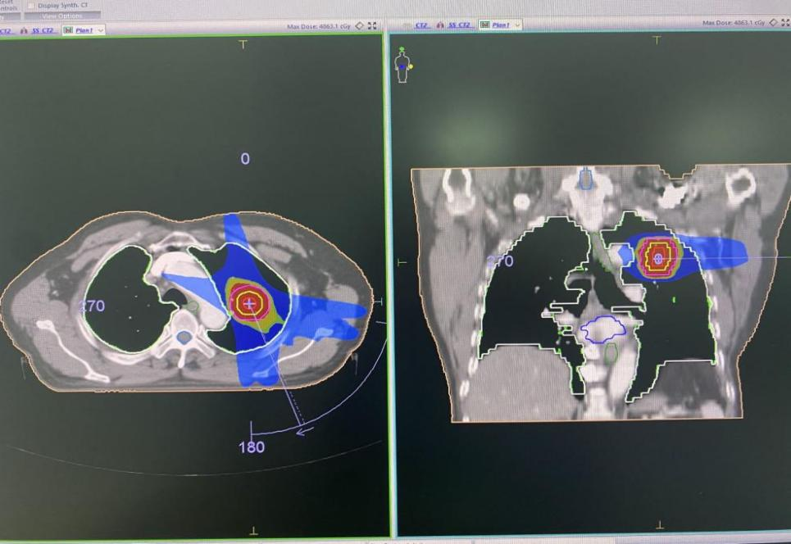
Task: Click the Plan1 dose icon in the axial view header
Action: click(68, 30)
